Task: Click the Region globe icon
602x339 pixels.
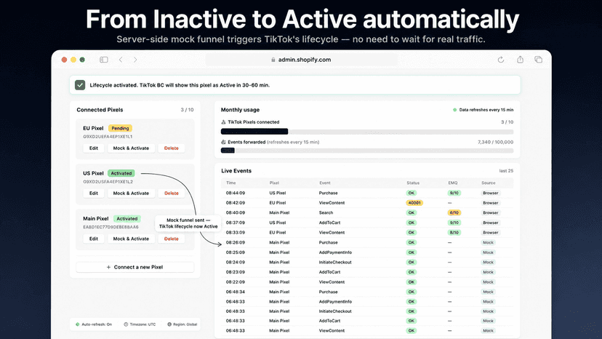Action: (169, 324)
